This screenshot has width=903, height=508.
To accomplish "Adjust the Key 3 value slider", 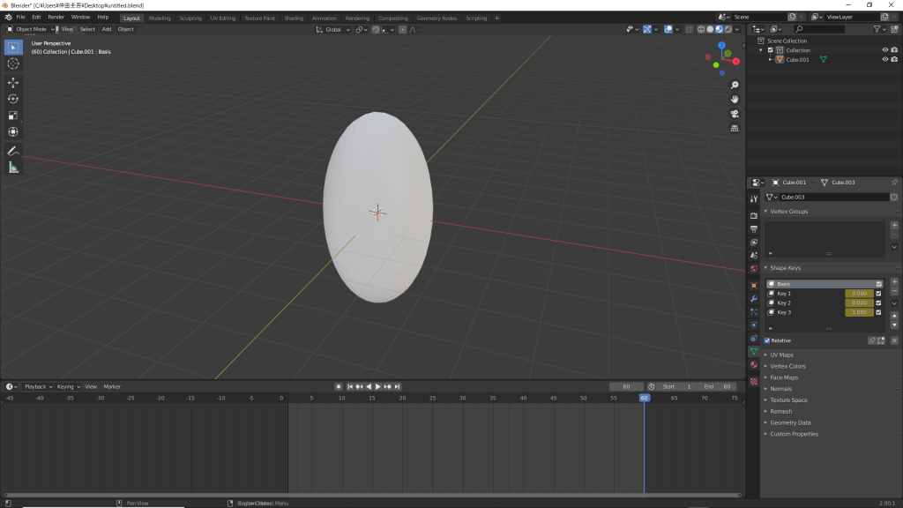I will point(861,311).
